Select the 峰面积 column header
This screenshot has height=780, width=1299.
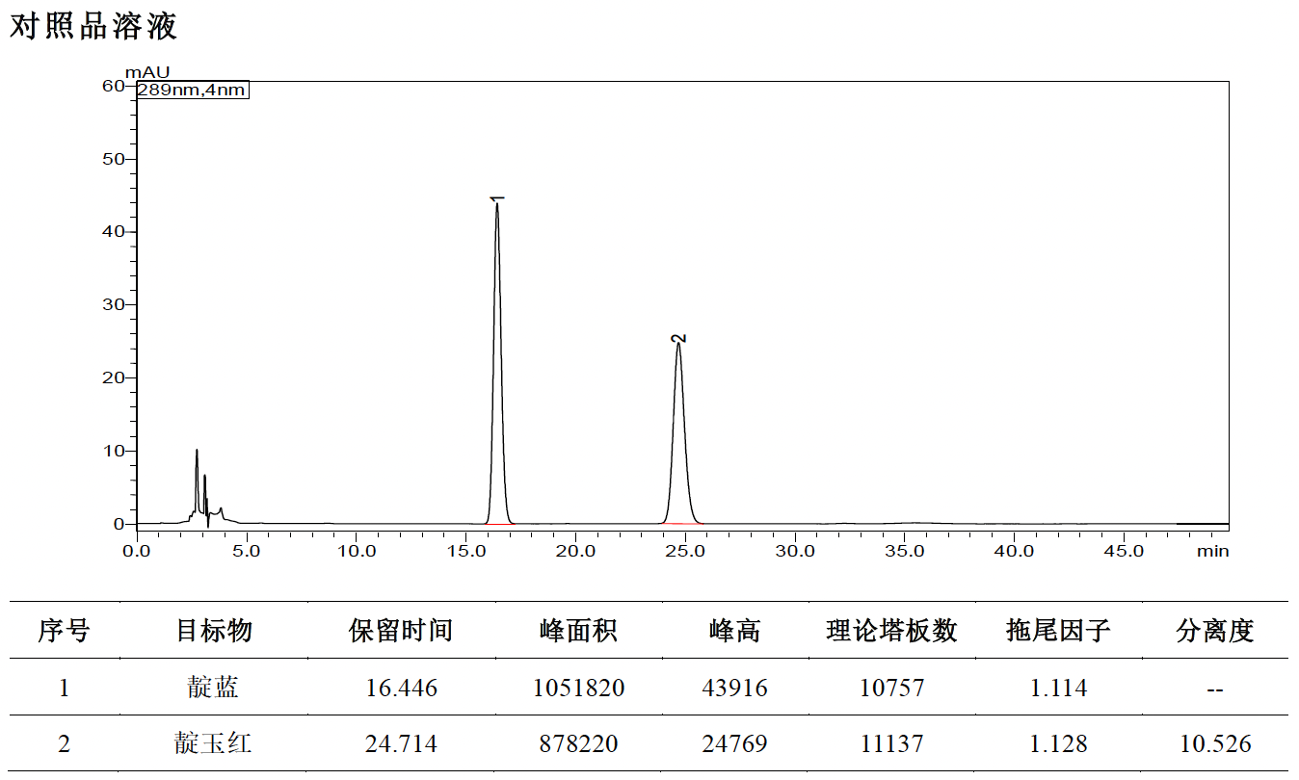578,631
